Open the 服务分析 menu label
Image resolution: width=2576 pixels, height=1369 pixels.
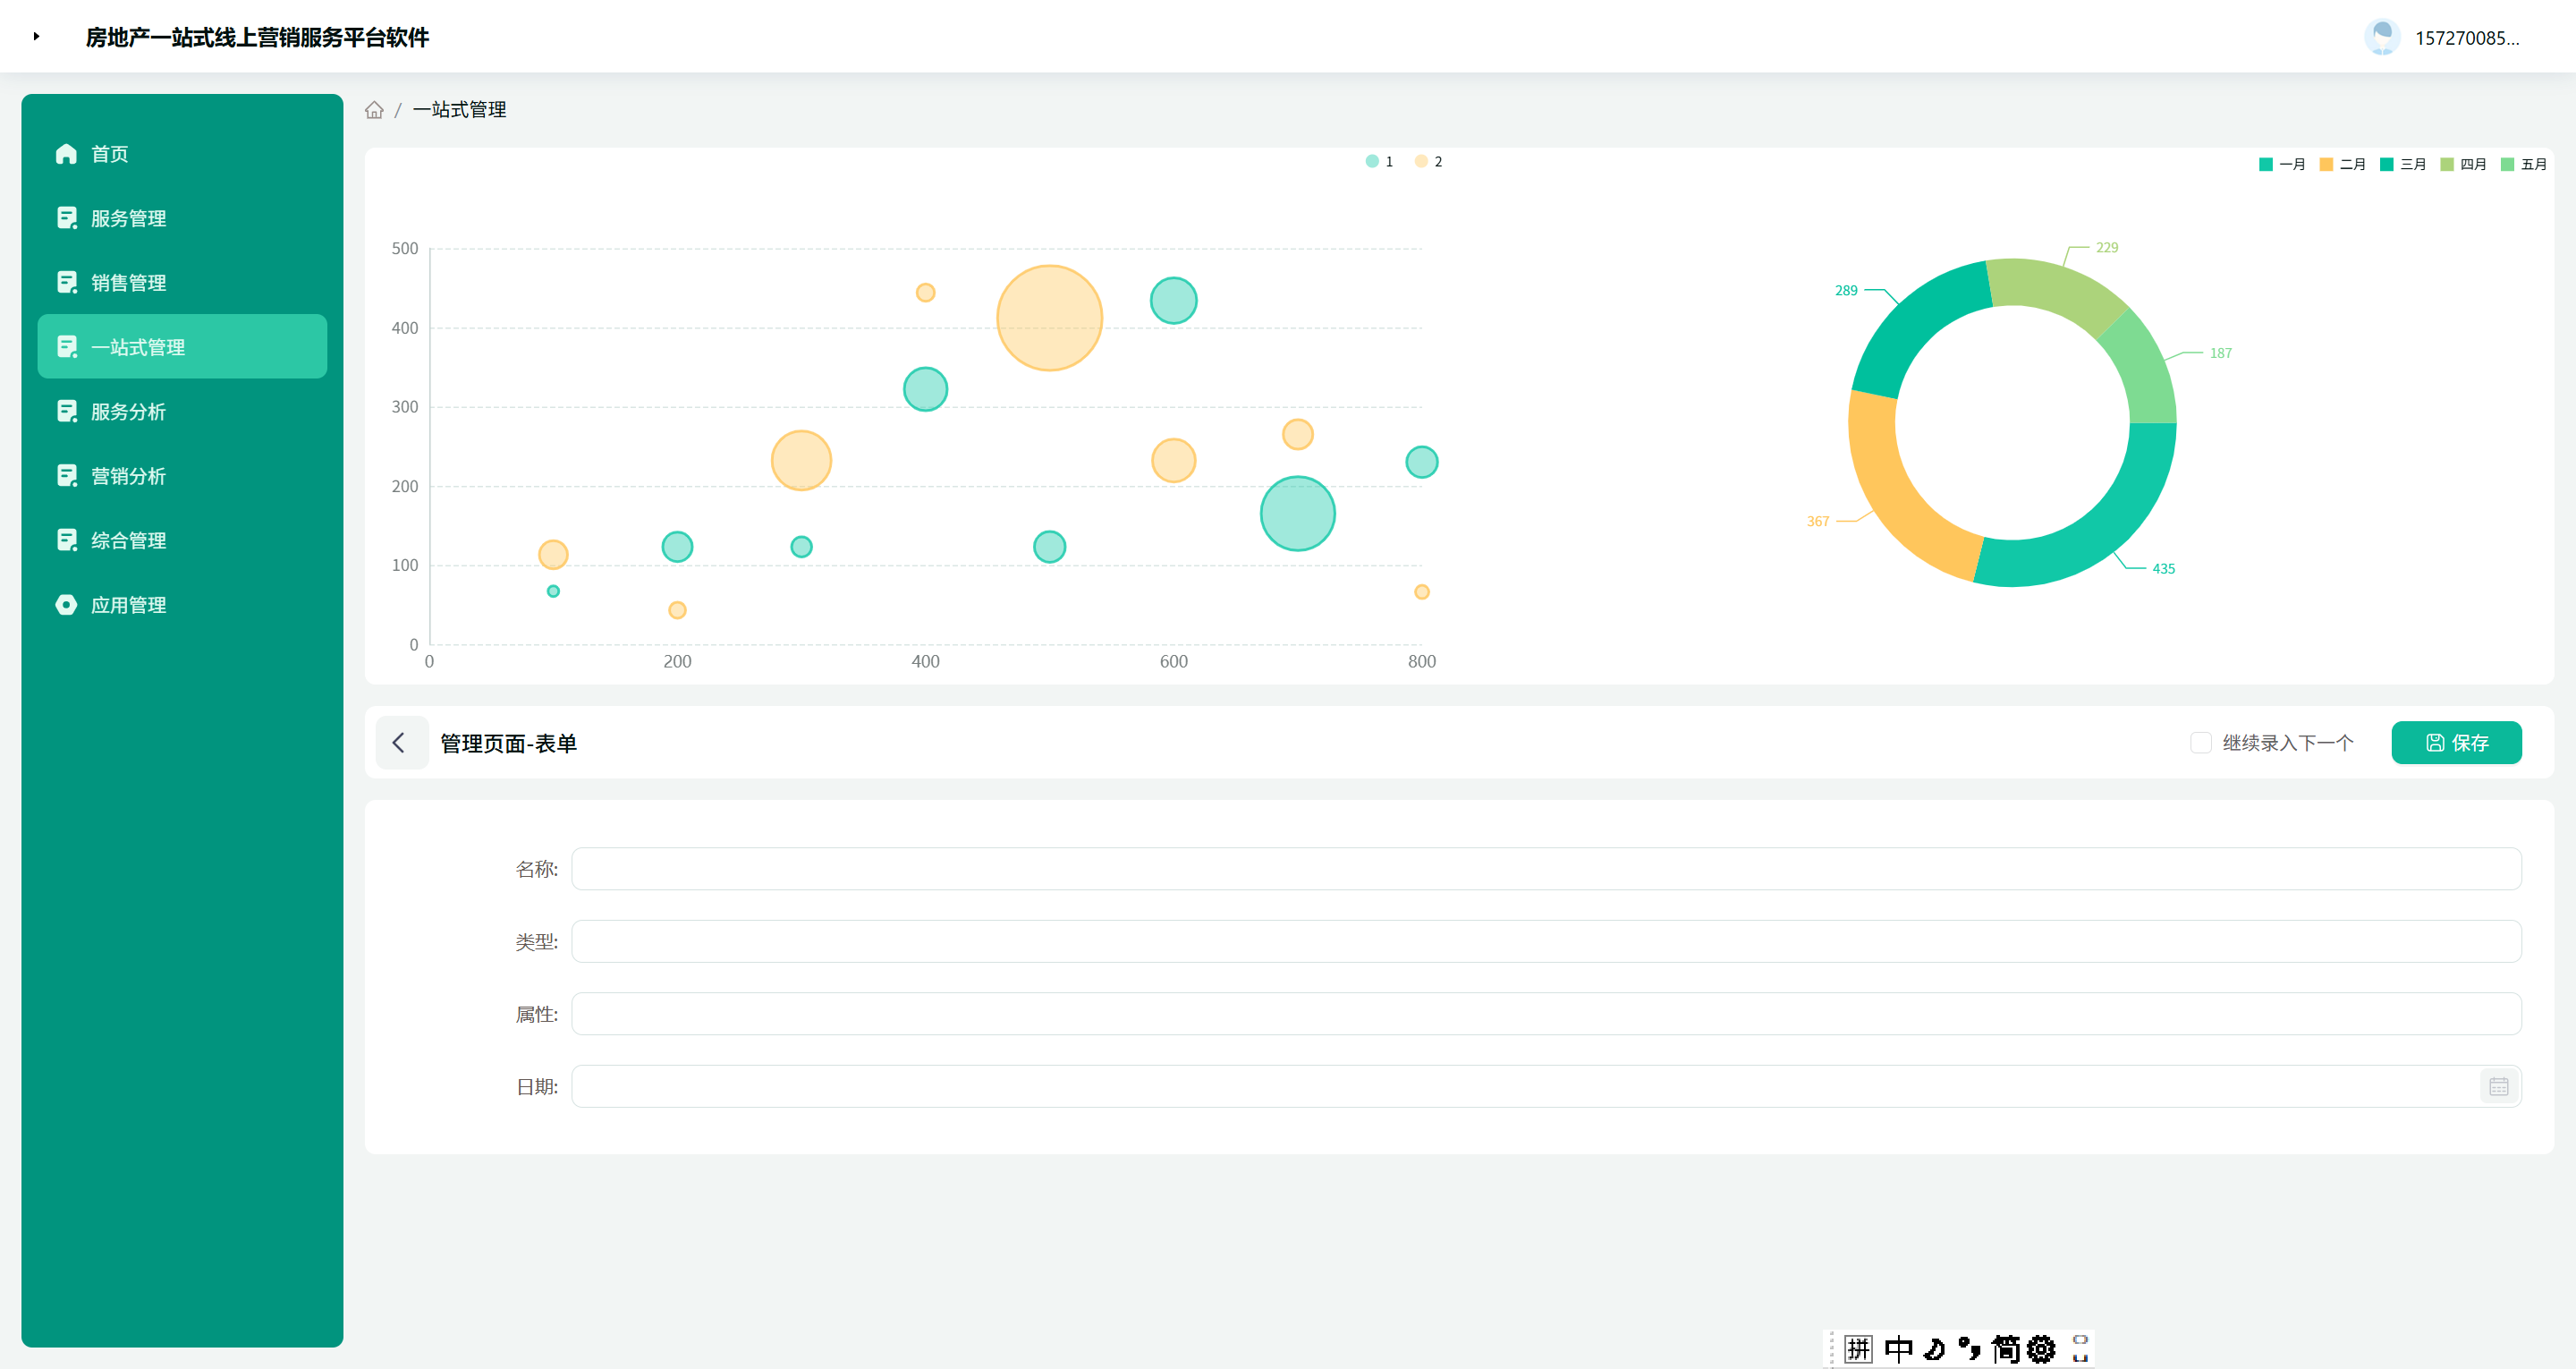click(129, 412)
